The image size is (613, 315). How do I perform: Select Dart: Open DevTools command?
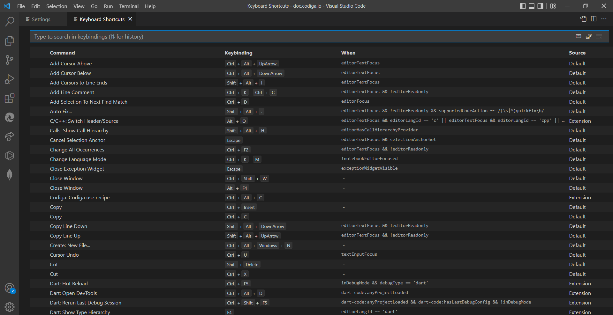coord(73,293)
